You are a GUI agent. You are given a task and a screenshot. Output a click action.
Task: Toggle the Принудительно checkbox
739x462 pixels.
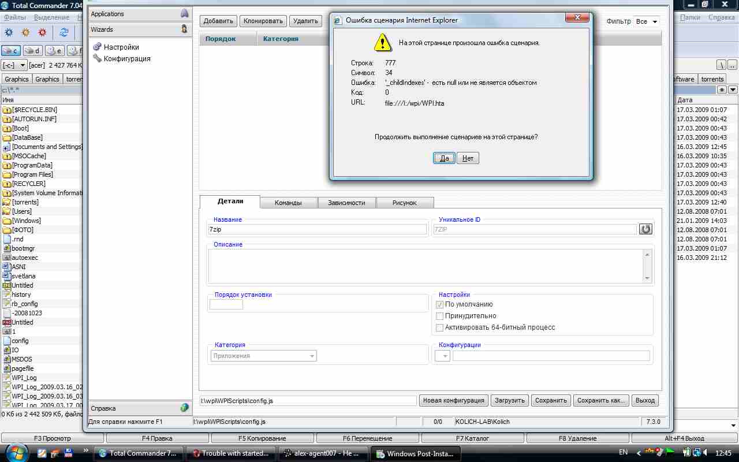[x=439, y=316]
